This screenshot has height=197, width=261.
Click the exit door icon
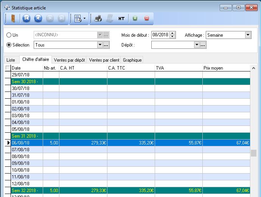(x=13, y=18)
